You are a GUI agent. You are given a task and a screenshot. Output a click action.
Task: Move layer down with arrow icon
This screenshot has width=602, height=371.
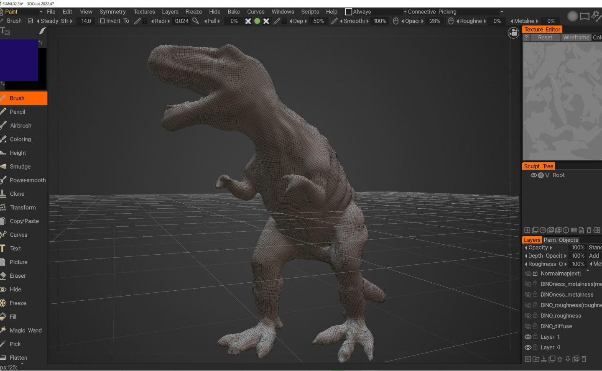[x=568, y=359]
